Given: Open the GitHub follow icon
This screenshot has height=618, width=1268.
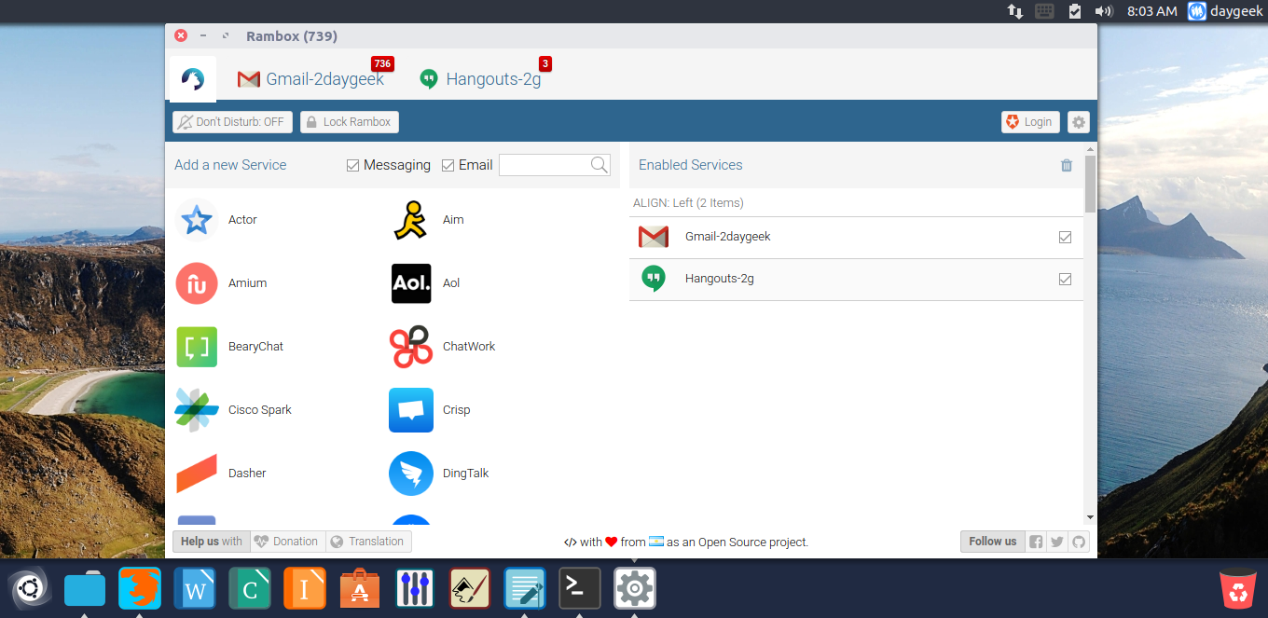Looking at the screenshot, I should tap(1079, 542).
